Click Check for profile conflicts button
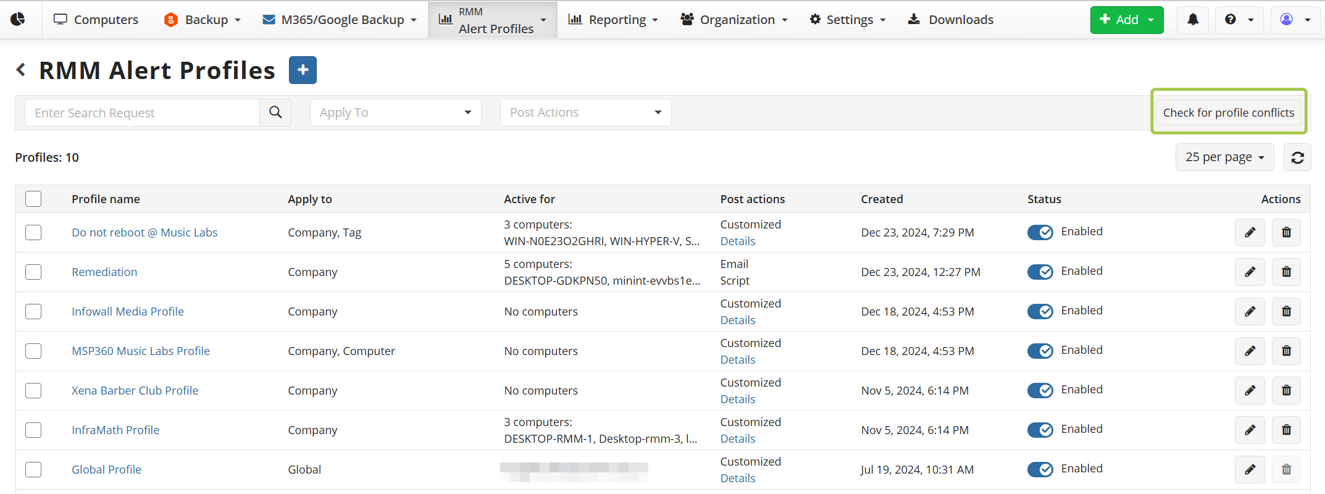The width and height of the screenshot is (1325, 494). point(1228,112)
